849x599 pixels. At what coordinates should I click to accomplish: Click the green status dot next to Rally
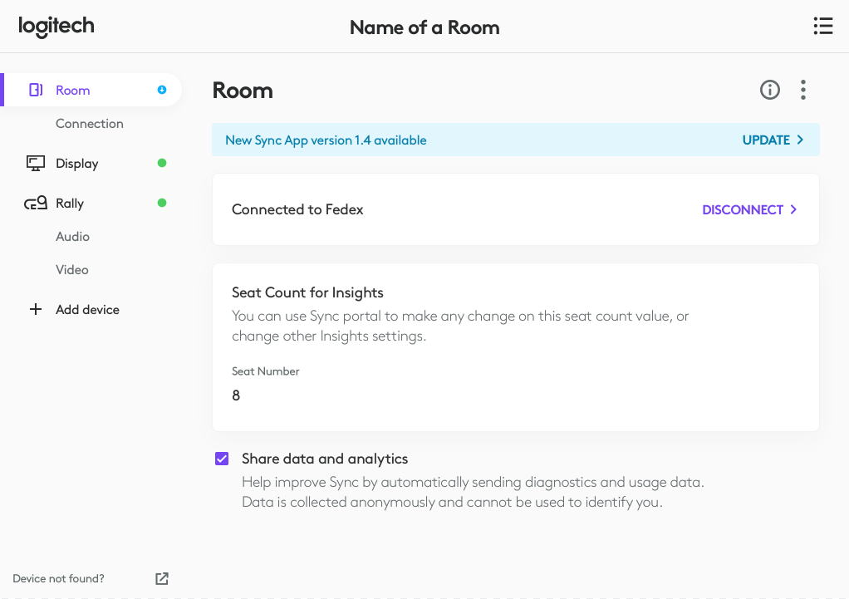pyautogui.click(x=162, y=203)
